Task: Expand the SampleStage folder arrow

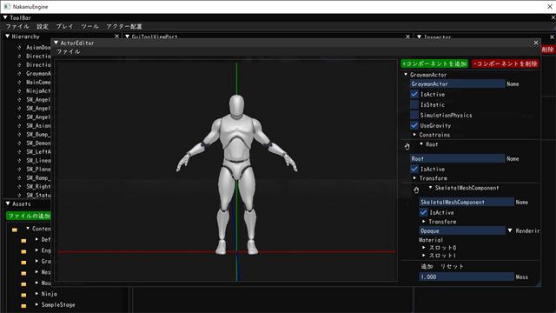Action: (x=36, y=304)
